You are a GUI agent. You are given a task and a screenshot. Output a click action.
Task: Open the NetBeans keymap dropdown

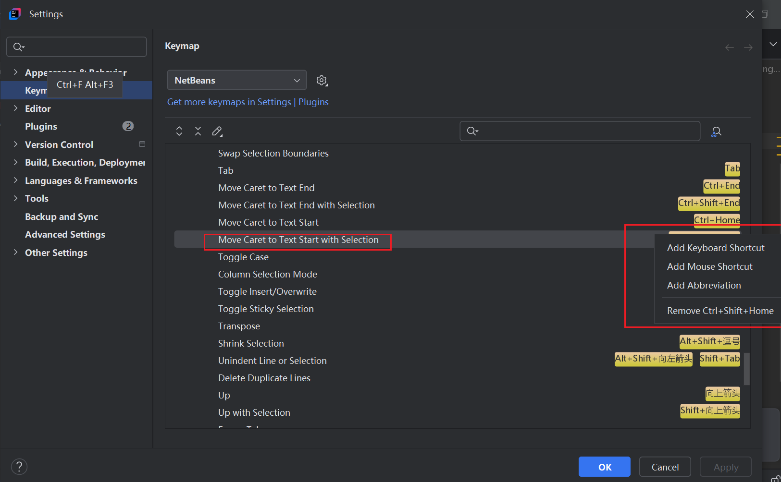click(236, 80)
